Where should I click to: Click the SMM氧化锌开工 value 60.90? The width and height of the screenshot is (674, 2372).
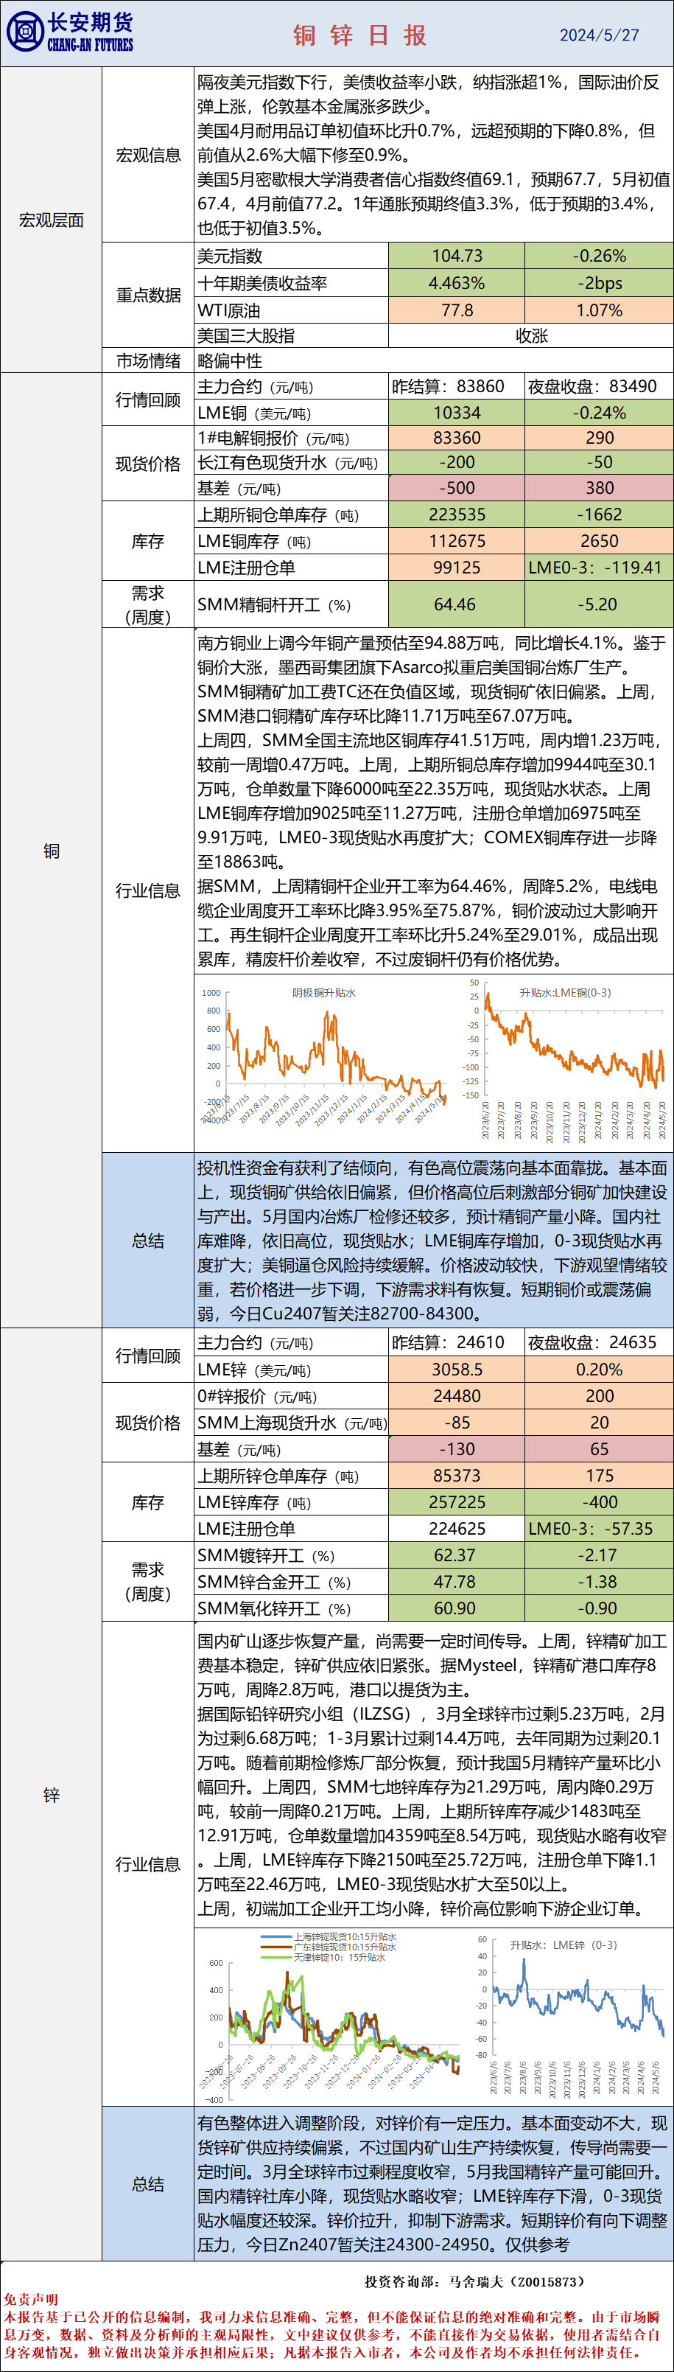[457, 1608]
